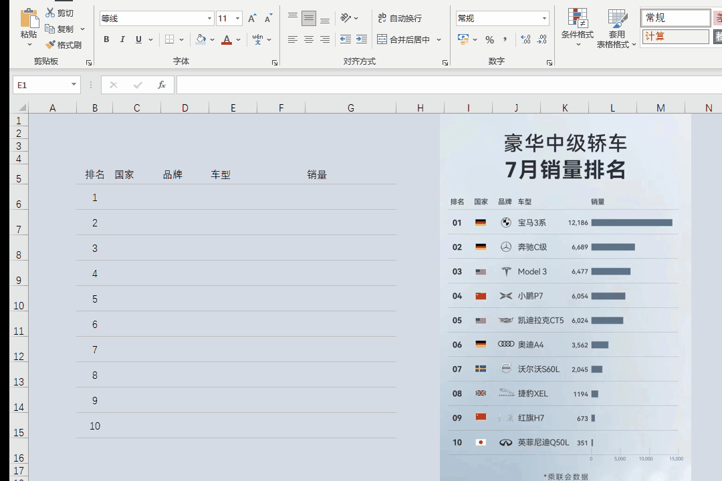Click the formula cancel X icon
The image size is (722, 481).
[x=114, y=85]
